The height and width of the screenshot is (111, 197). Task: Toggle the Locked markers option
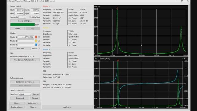(39, 49)
